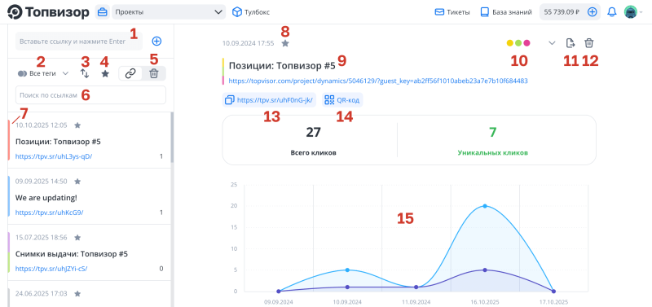Click the Всего кликов counter
Screen dimensions: 652x307
point(313,141)
